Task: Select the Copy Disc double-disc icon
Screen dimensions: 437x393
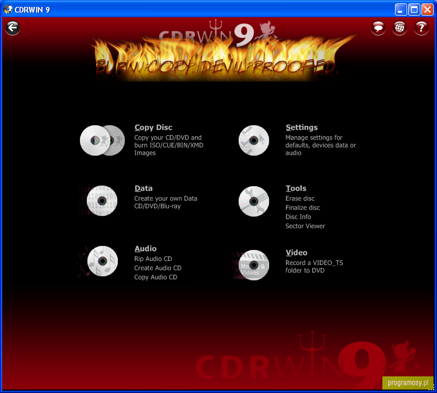Action: click(102, 140)
